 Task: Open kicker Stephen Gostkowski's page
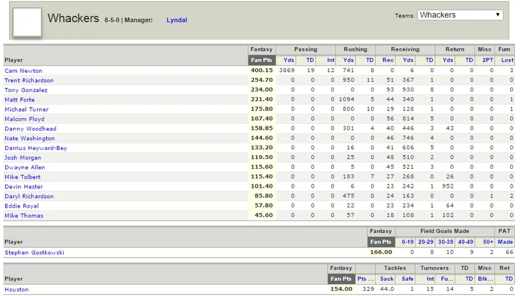click(34, 253)
